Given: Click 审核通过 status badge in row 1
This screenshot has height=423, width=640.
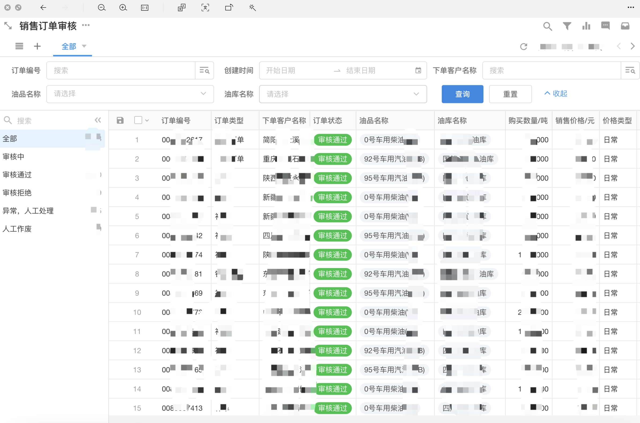Looking at the screenshot, I should [333, 140].
